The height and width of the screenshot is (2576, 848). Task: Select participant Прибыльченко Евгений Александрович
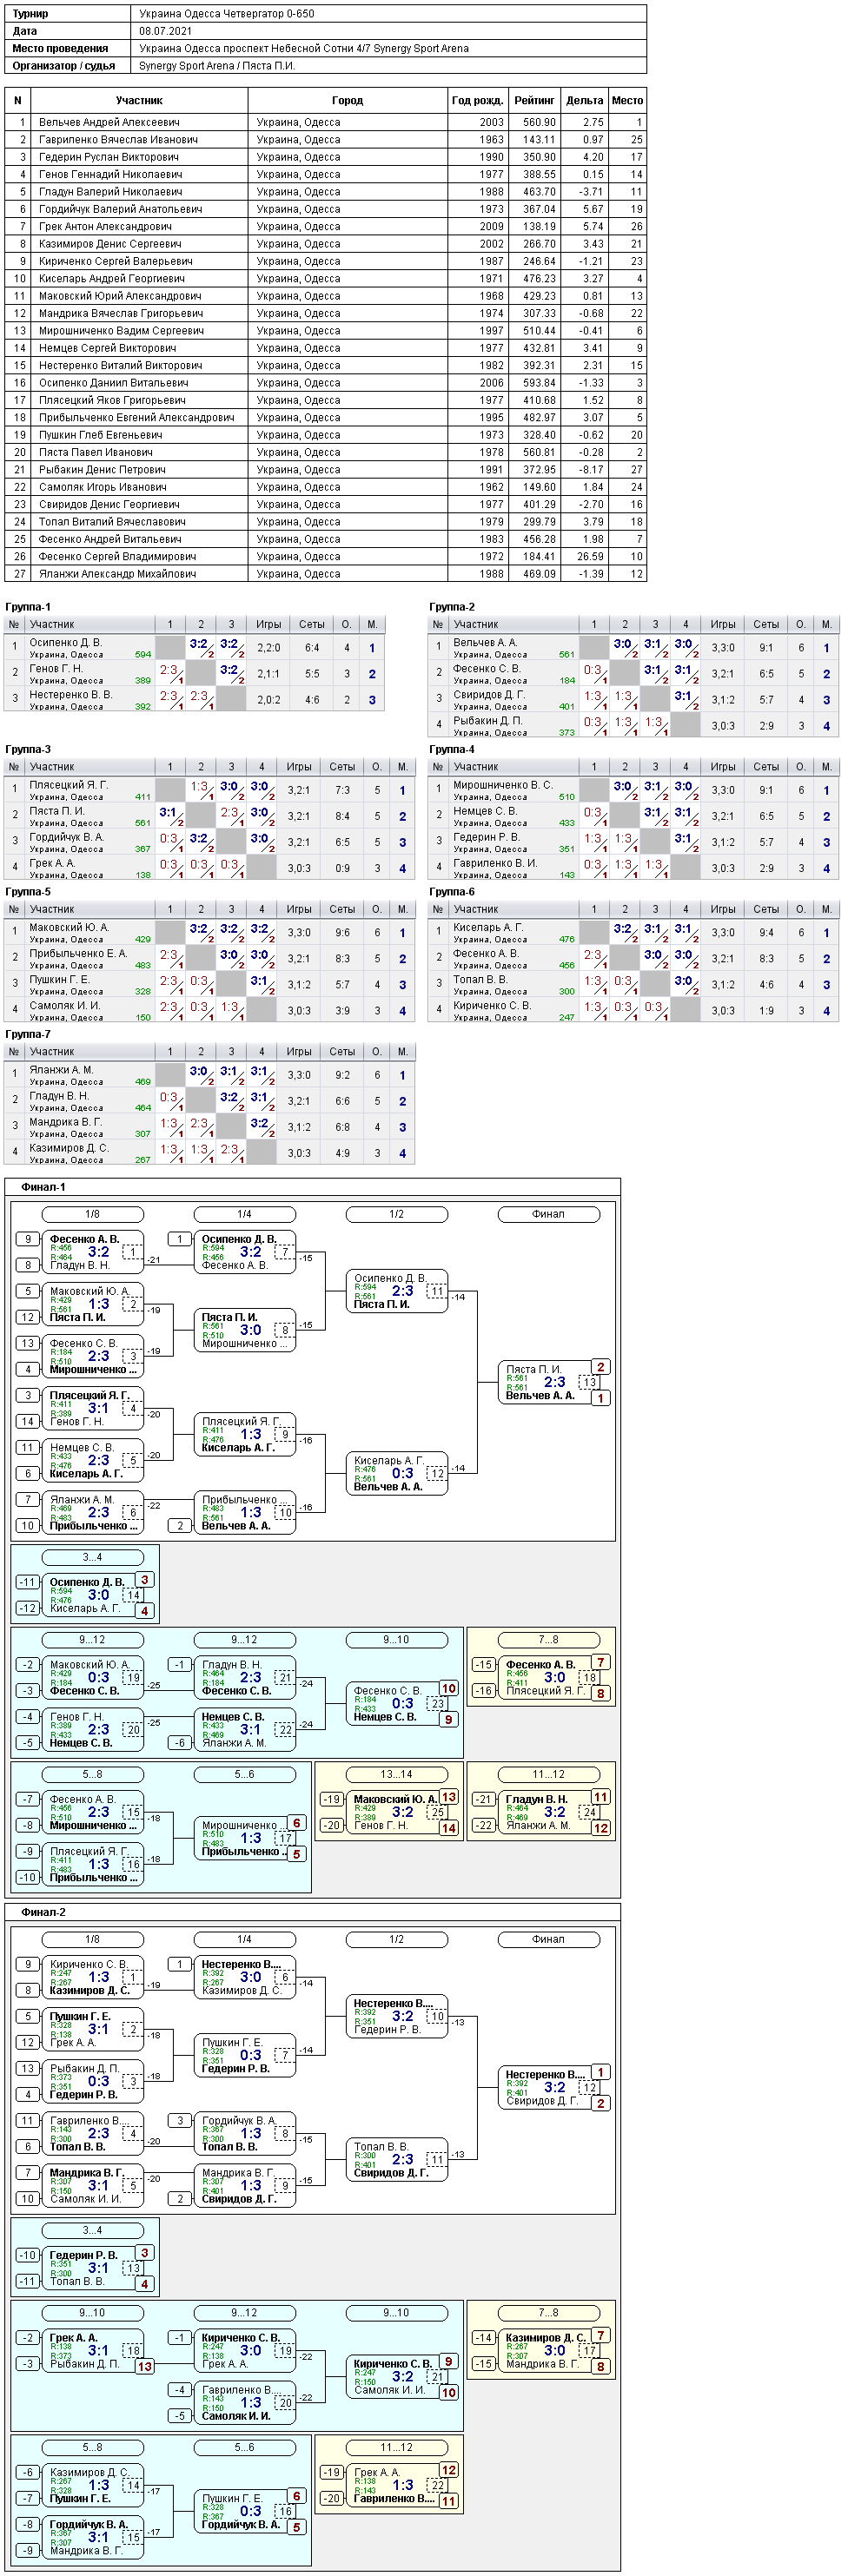click(136, 418)
